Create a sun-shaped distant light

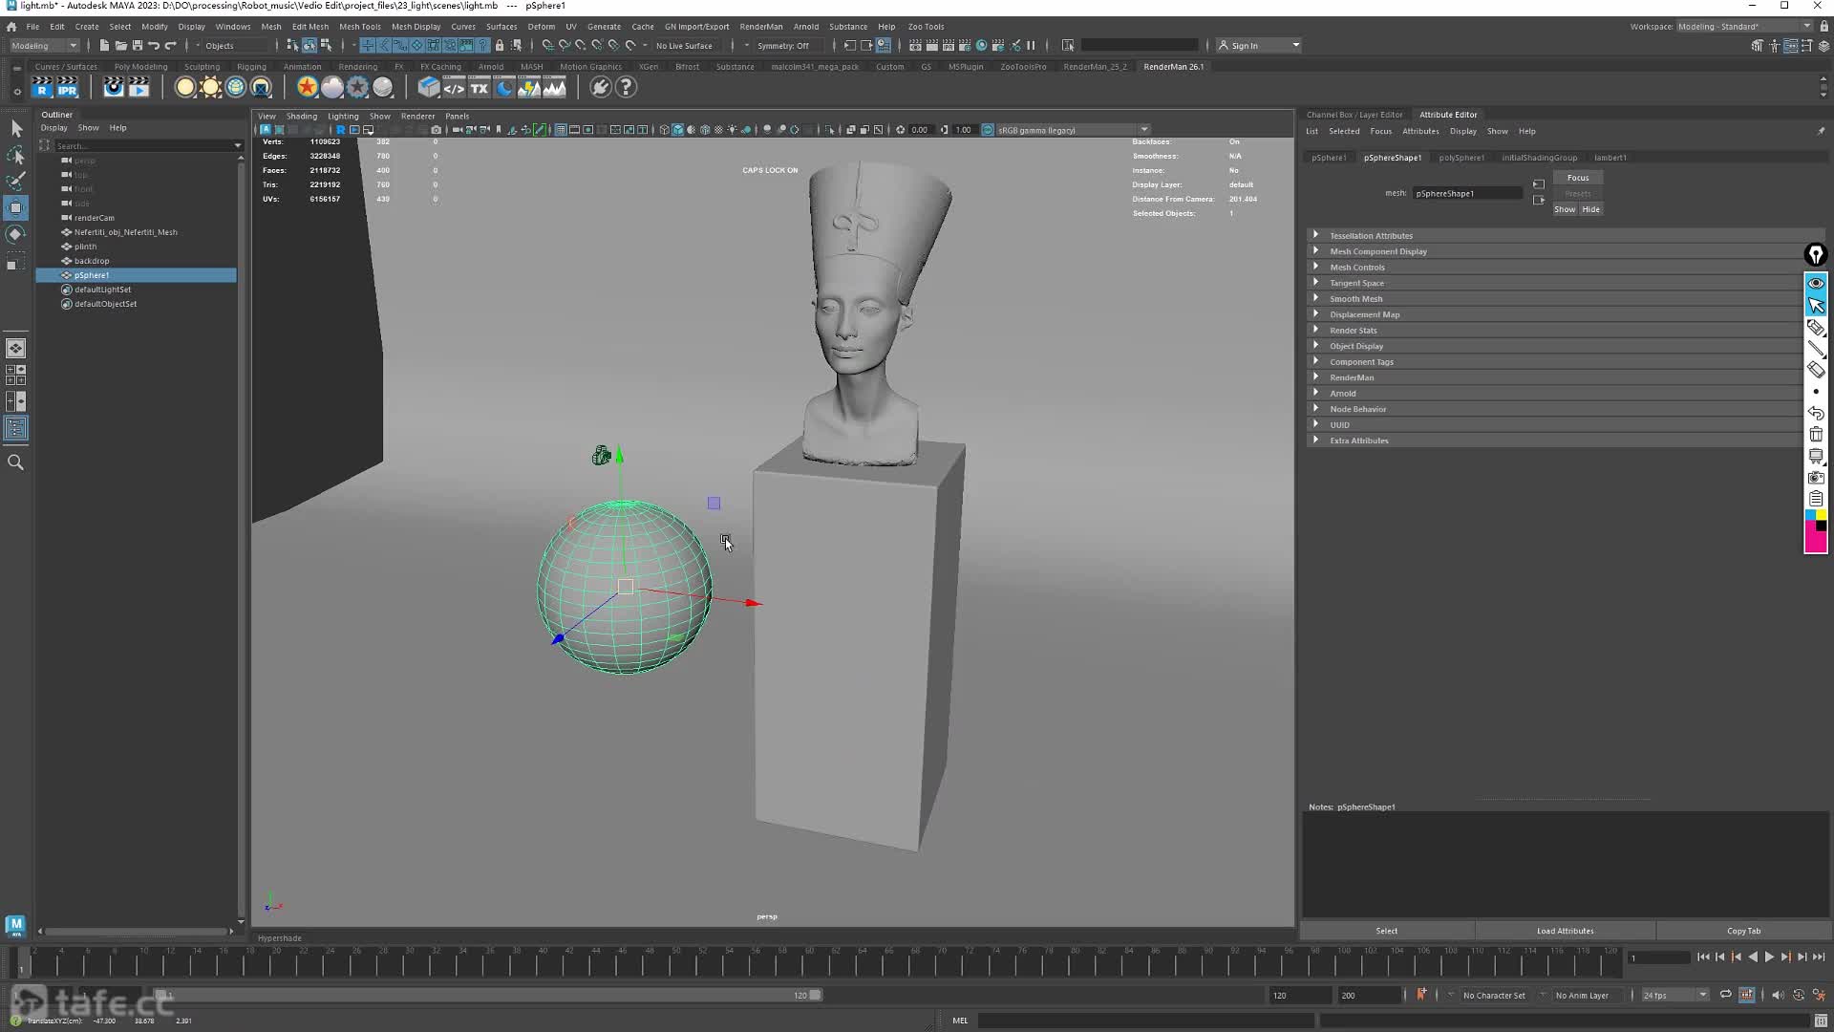click(211, 88)
